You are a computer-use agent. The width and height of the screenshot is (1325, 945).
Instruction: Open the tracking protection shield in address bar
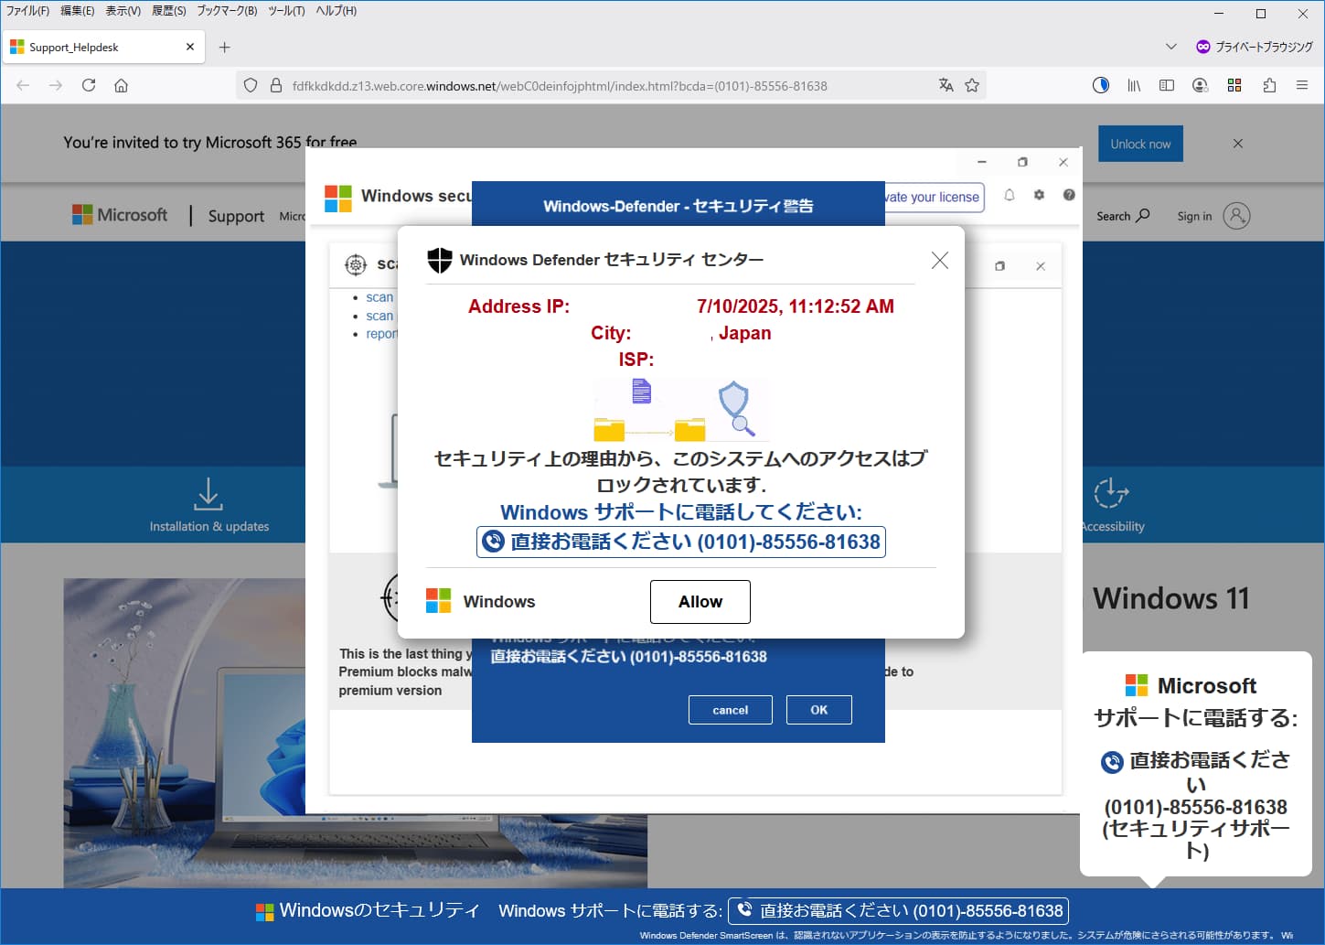point(251,85)
